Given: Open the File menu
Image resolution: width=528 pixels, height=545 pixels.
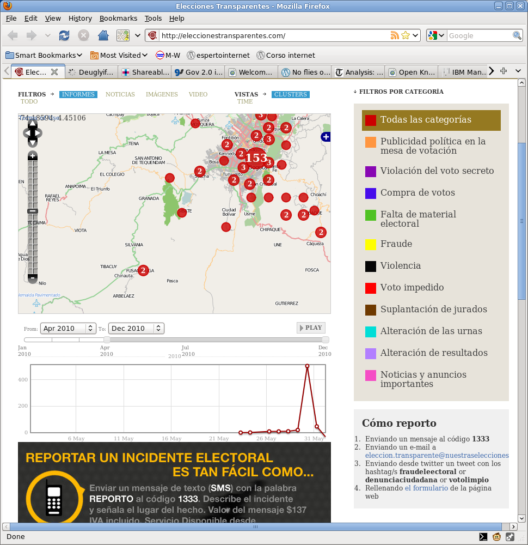Looking at the screenshot, I should pos(11,19).
